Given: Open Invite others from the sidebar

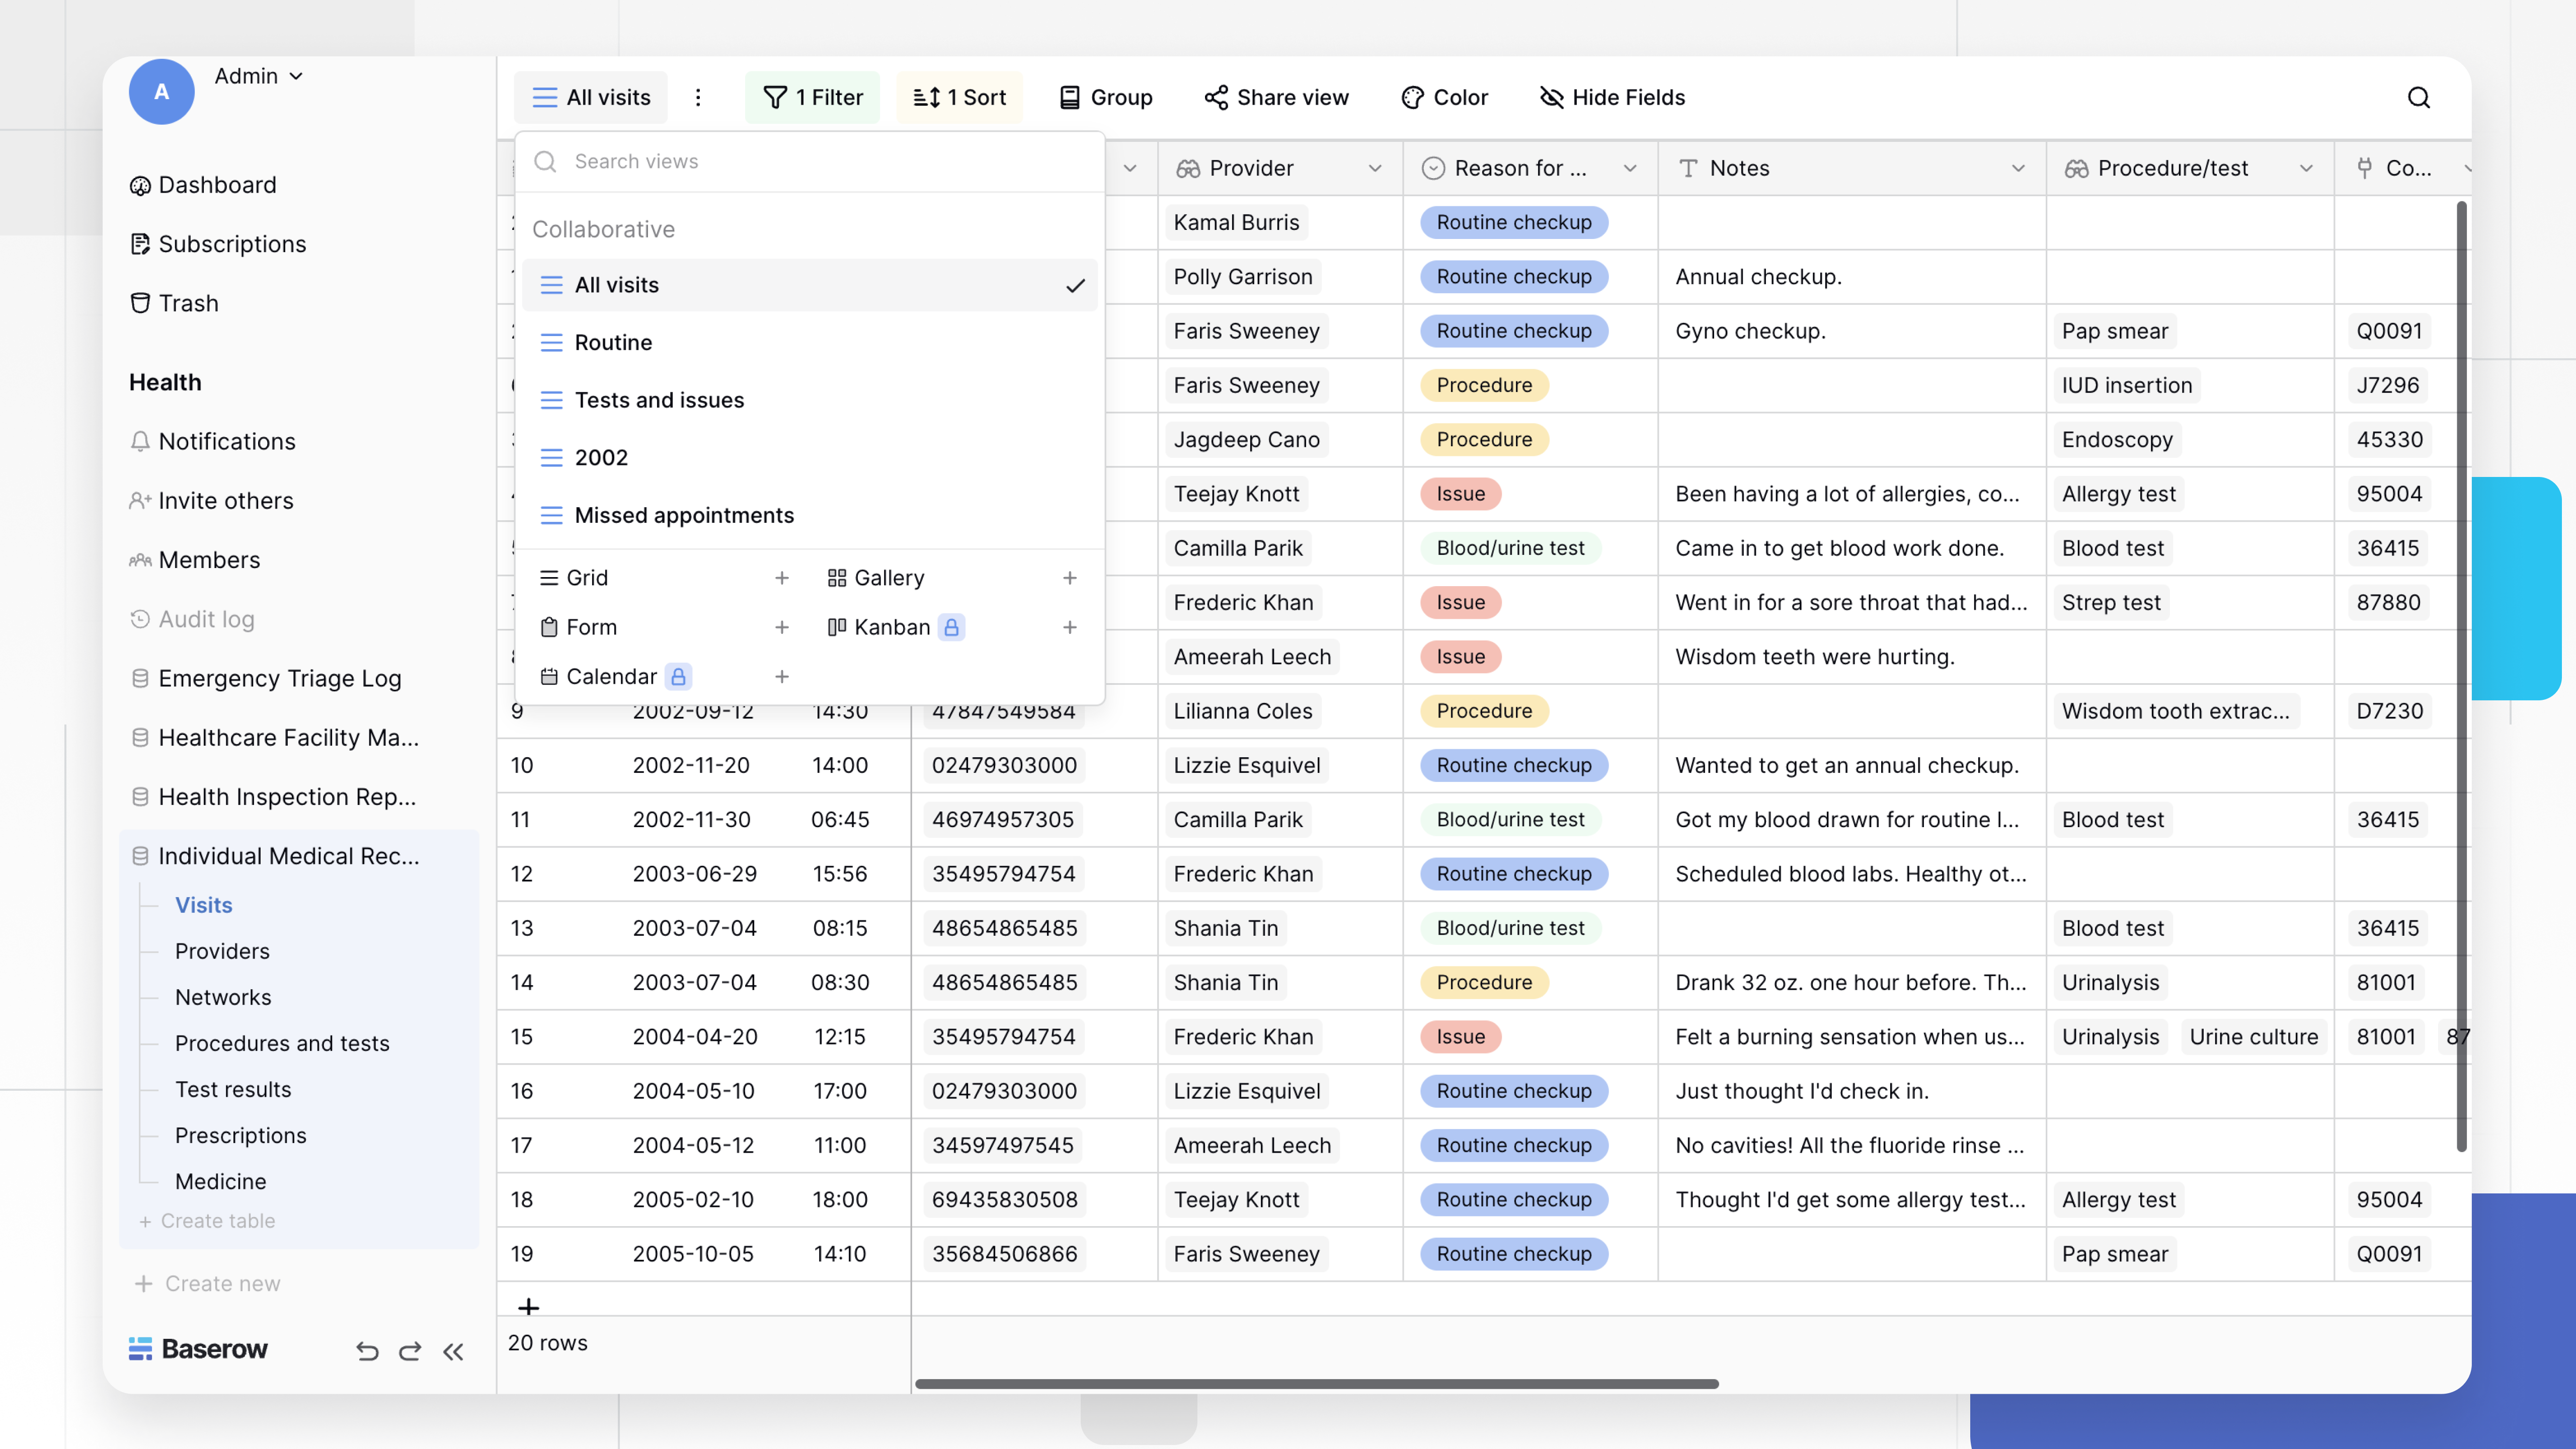Looking at the screenshot, I should point(225,500).
